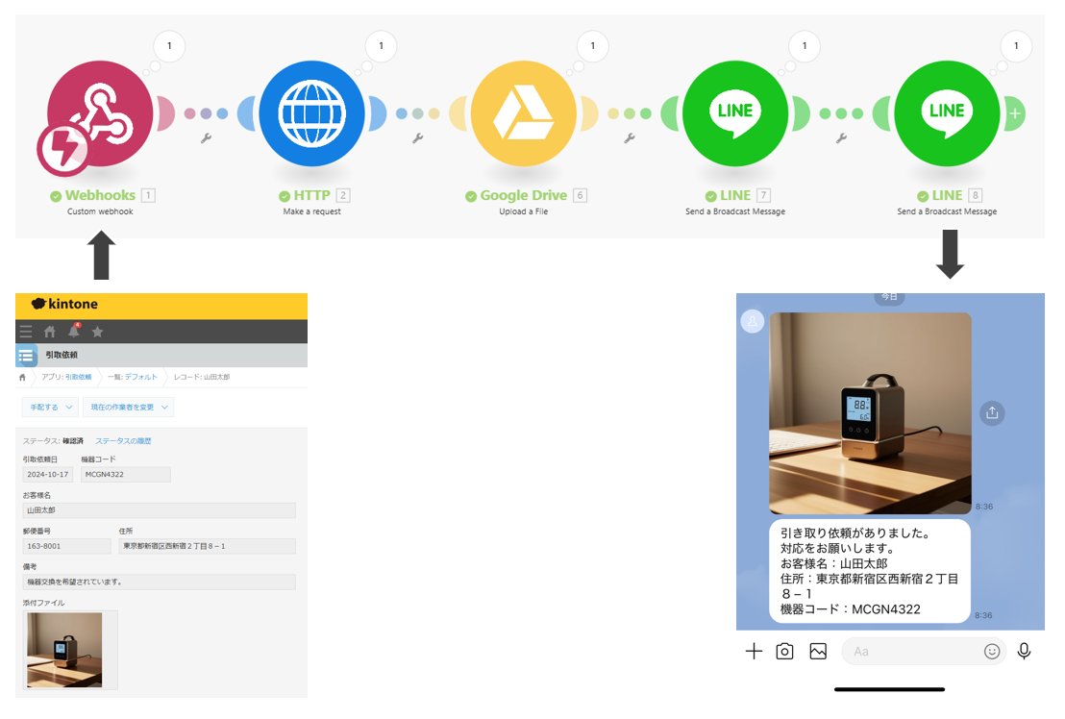Click the 機器コード field MCGN4322
The width and height of the screenshot is (1065, 719).
(x=126, y=475)
